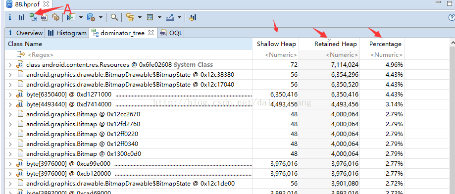Viewport: 455px width, 194px height.
Task: Open dropdown arrow next to grouping icon
Action: click(x=140, y=18)
